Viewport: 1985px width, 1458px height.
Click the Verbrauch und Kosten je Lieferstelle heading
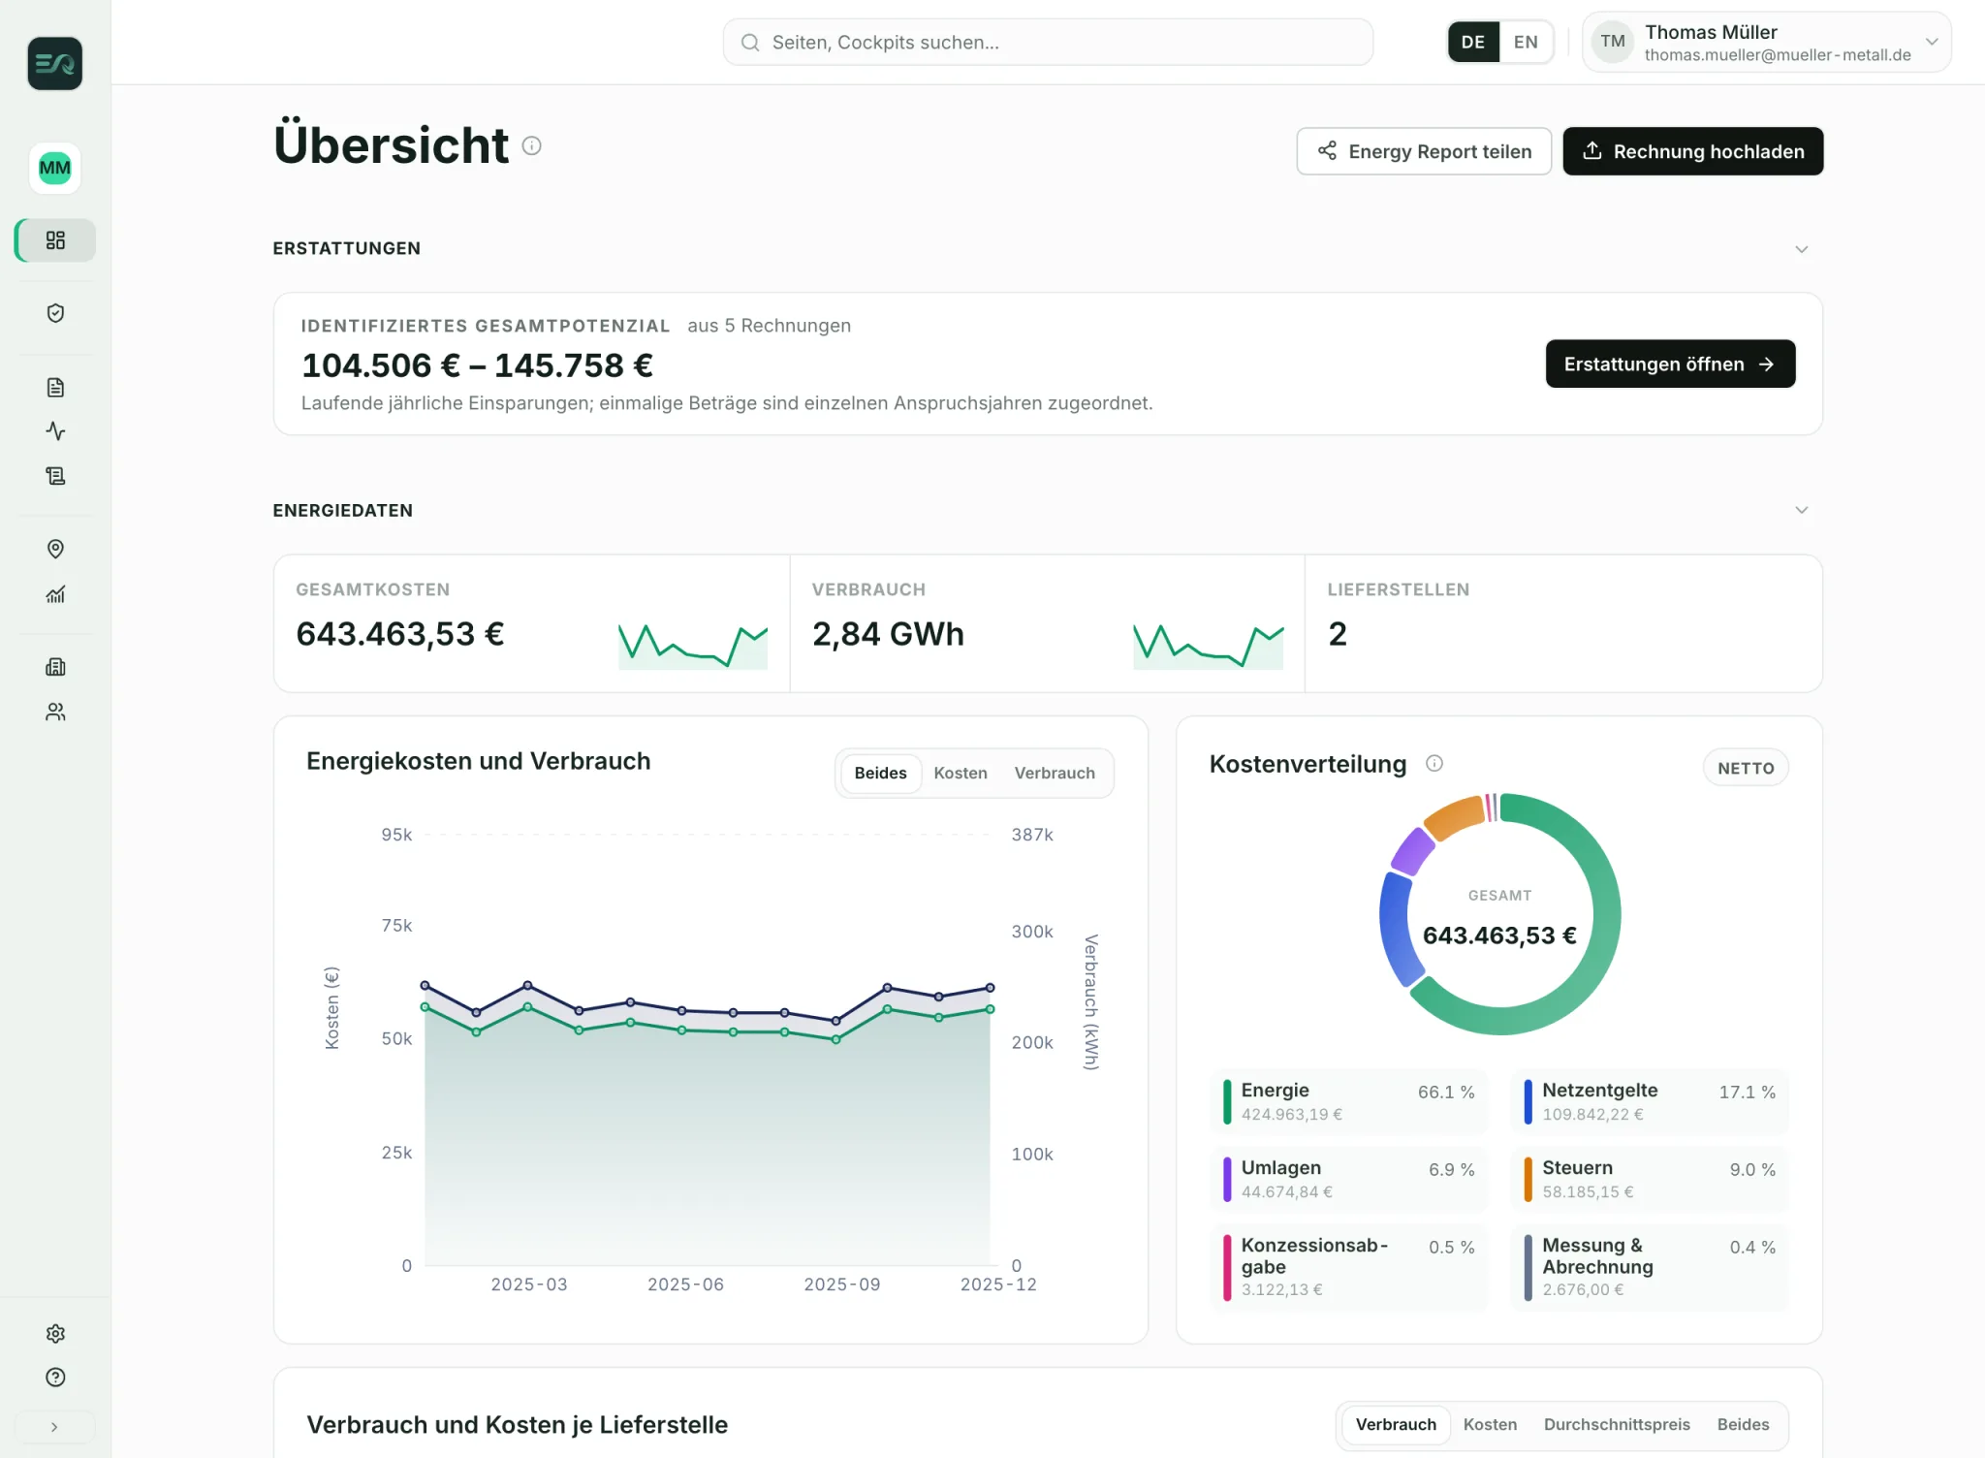[517, 1425]
